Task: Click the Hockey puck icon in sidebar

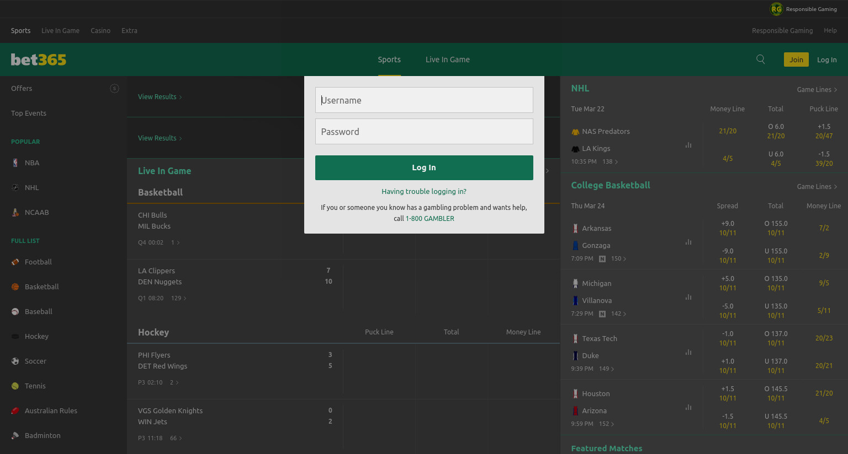Action: point(15,336)
